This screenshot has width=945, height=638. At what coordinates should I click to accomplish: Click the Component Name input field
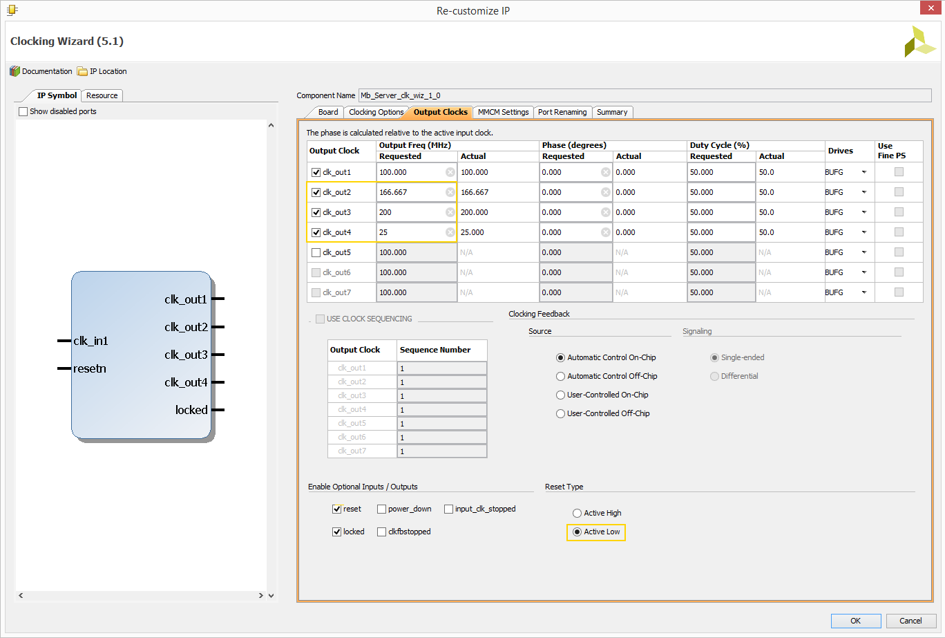(645, 95)
